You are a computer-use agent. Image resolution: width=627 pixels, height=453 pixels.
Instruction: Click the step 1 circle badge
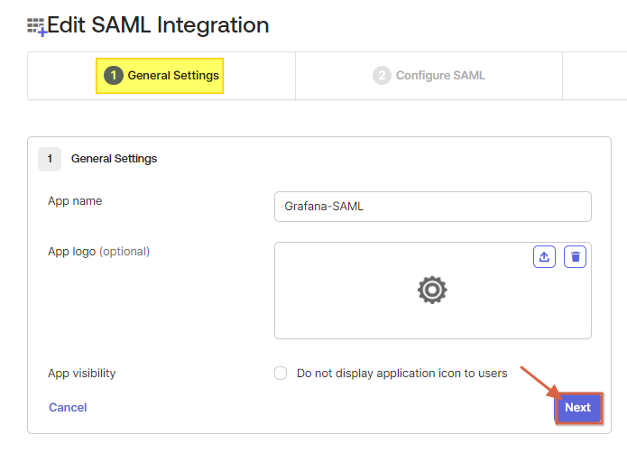click(113, 76)
